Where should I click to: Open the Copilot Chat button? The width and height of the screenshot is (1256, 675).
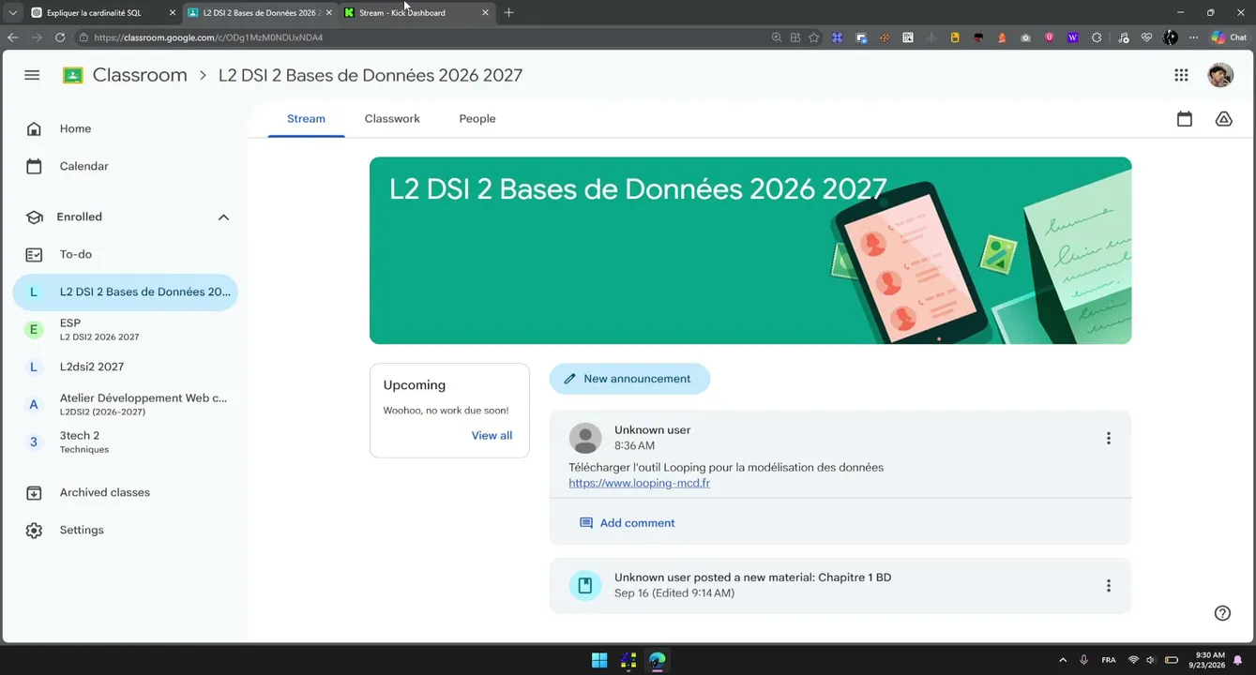coord(1229,37)
